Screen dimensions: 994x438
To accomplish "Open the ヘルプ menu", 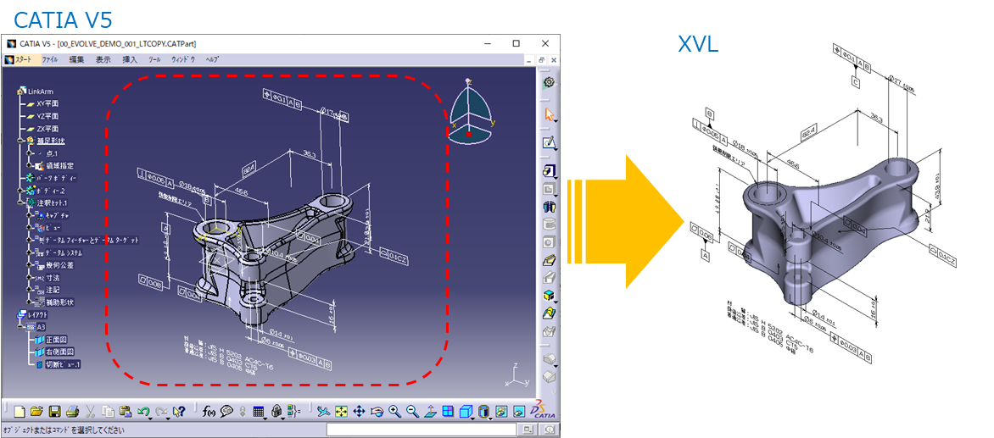I will click(212, 59).
